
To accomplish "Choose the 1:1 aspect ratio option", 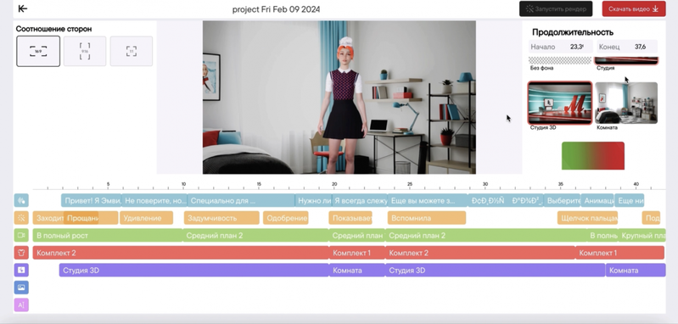I will point(132,51).
